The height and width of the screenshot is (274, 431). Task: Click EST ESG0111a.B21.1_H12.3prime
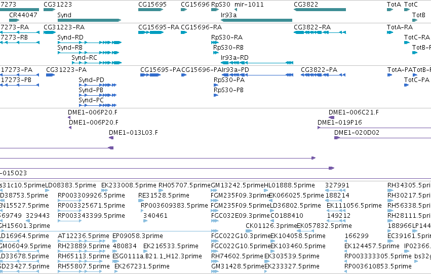click(157, 257)
